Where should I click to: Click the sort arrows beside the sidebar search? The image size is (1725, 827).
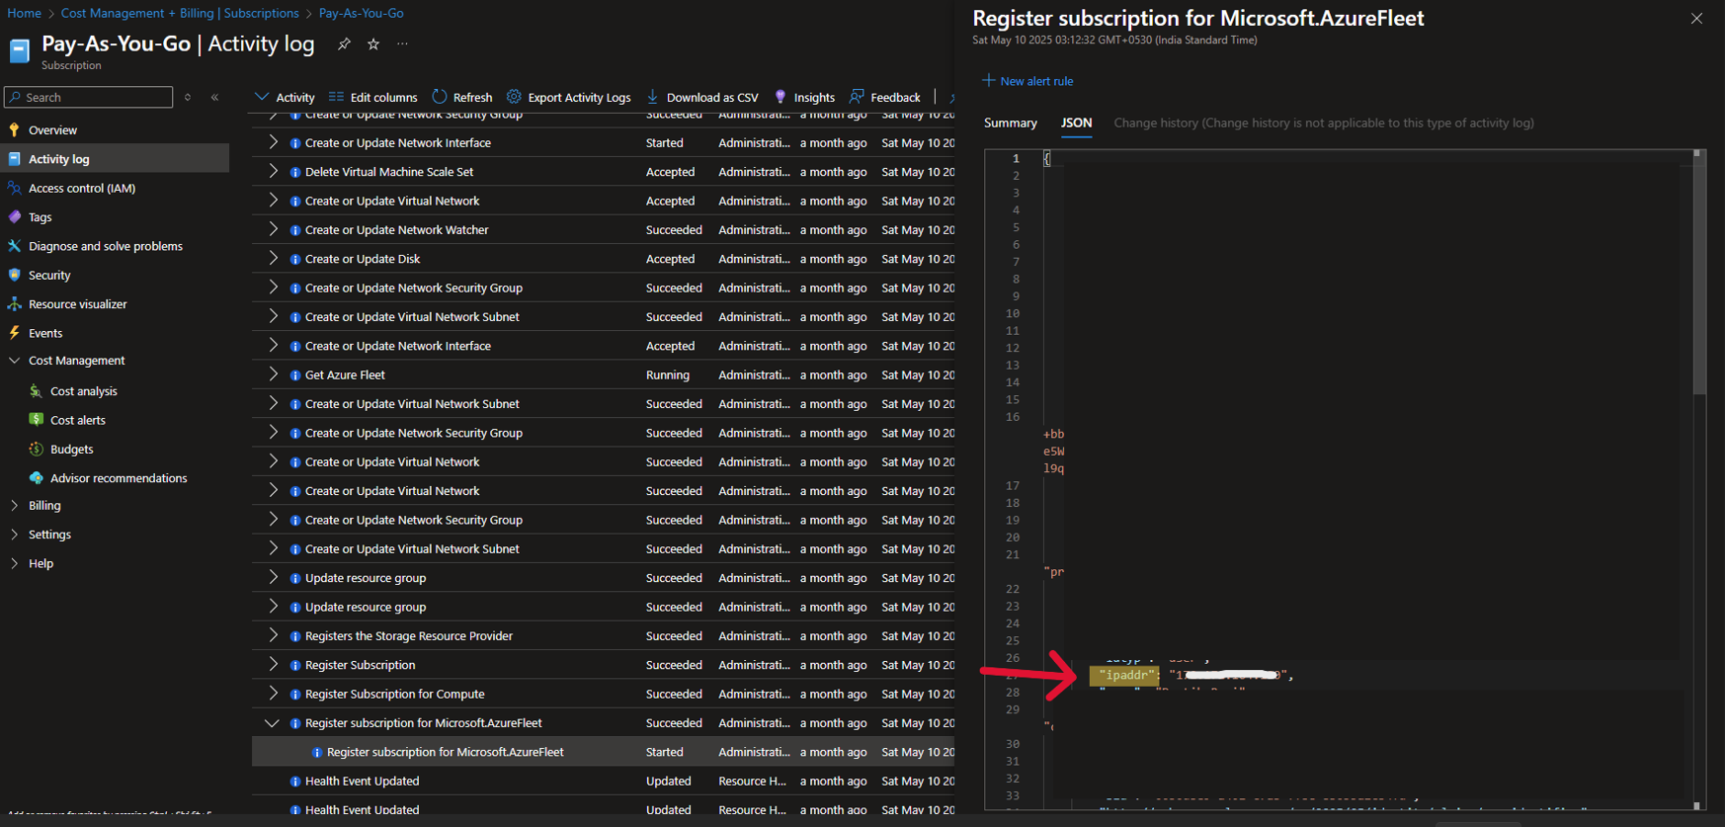[188, 97]
